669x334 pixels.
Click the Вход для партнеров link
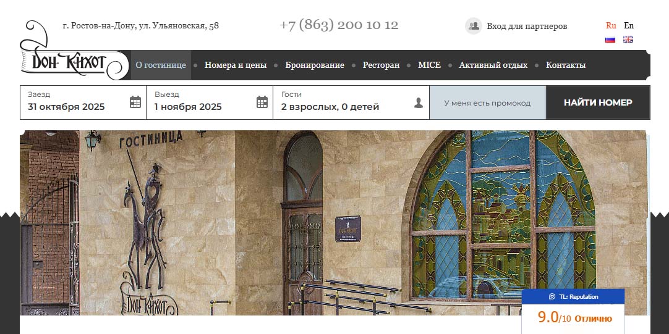[526, 26]
